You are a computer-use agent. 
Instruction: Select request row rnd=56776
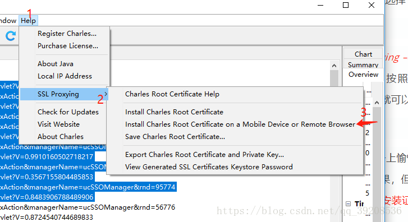point(88,207)
